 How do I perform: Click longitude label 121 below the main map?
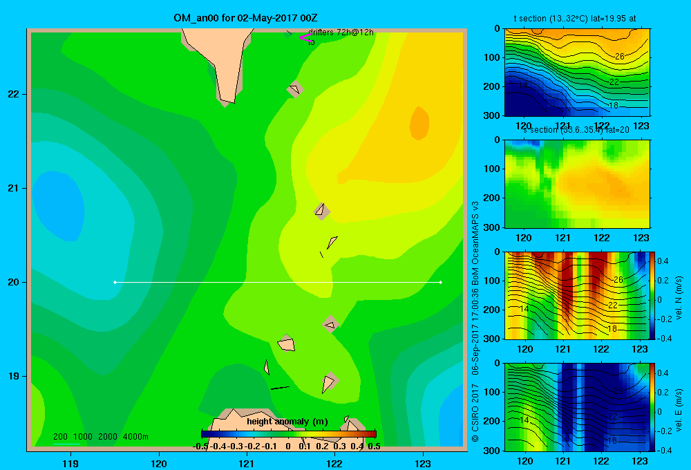coord(247,463)
